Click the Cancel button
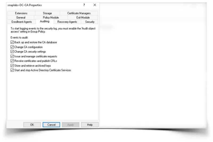This screenshot has width=213, height=142. (x=51, y=125)
